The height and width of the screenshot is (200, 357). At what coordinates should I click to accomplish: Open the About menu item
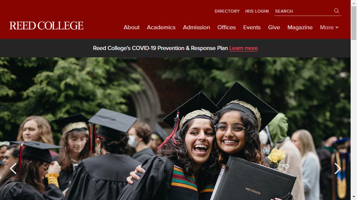(132, 27)
